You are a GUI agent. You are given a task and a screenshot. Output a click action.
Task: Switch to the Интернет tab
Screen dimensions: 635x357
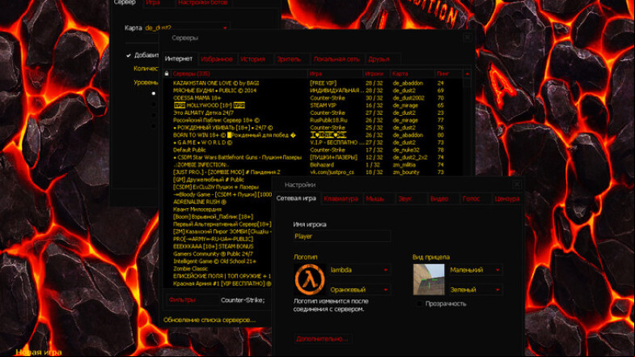pos(179,59)
